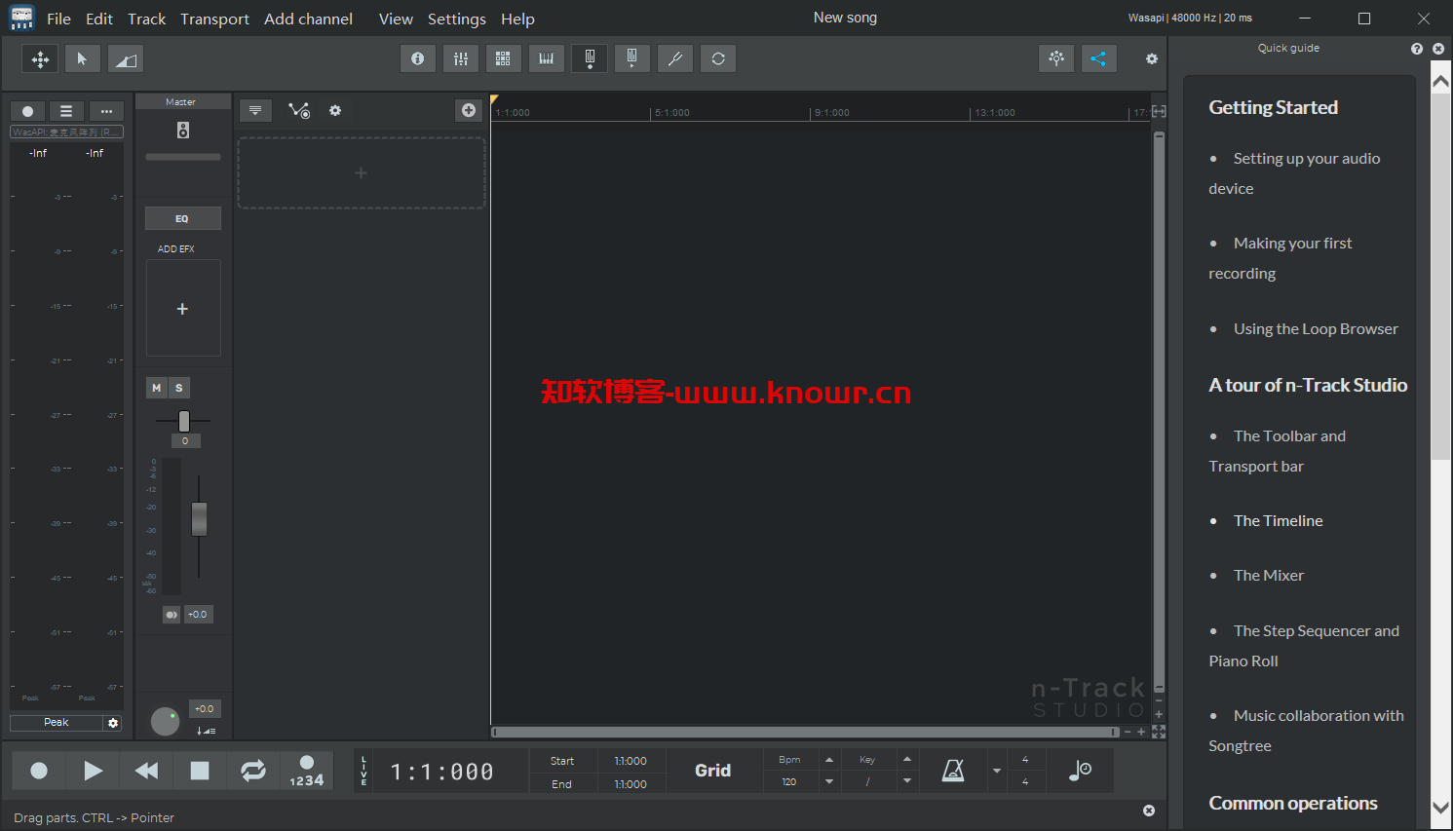Add a new track with circled plus button
Screen dimensions: 1453x831
(x=469, y=111)
